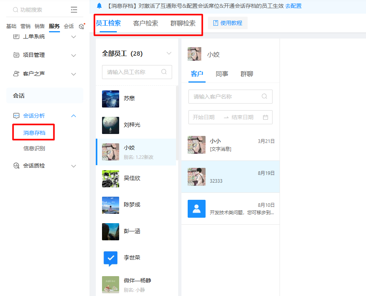366x296 pixels.
Task: Select employee name 吴佳欣
Action: click(x=132, y=178)
